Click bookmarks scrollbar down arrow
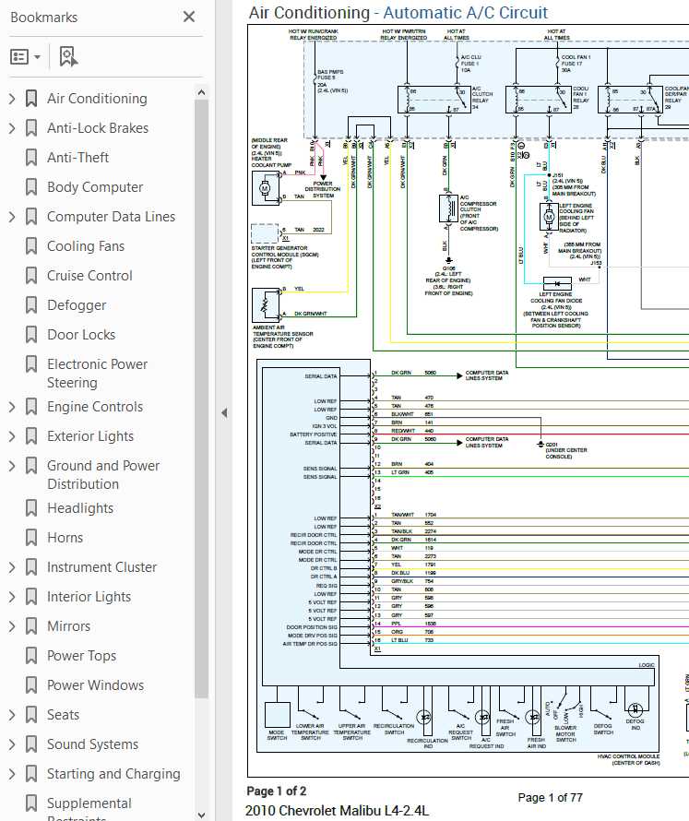This screenshot has width=689, height=821. (x=201, y=815)
